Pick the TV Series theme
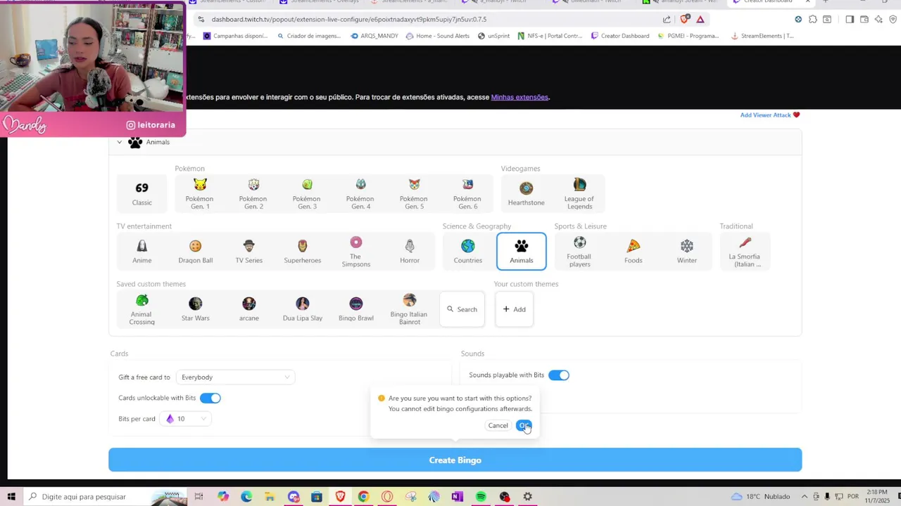Image resolution: width=901 pixels, height=506 pixels. 248,251
